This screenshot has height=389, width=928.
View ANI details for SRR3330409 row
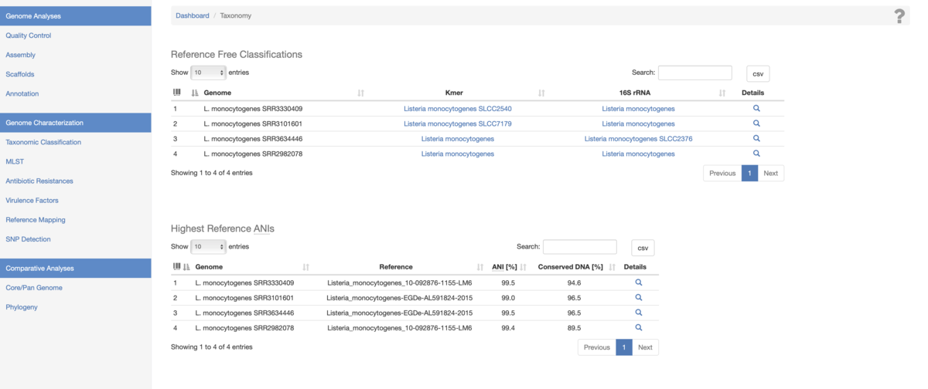(x=639, y=282)
